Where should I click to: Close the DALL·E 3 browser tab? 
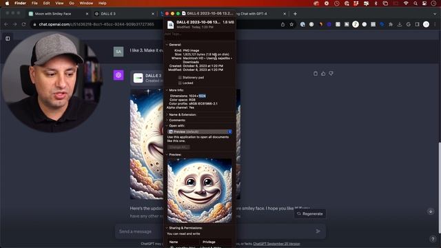[153, 14]
